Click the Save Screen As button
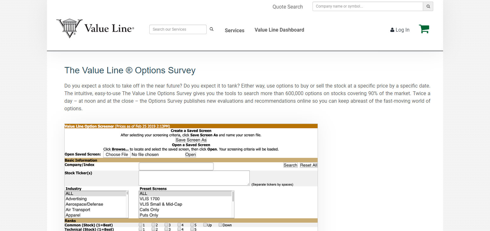 coord(191,140)
